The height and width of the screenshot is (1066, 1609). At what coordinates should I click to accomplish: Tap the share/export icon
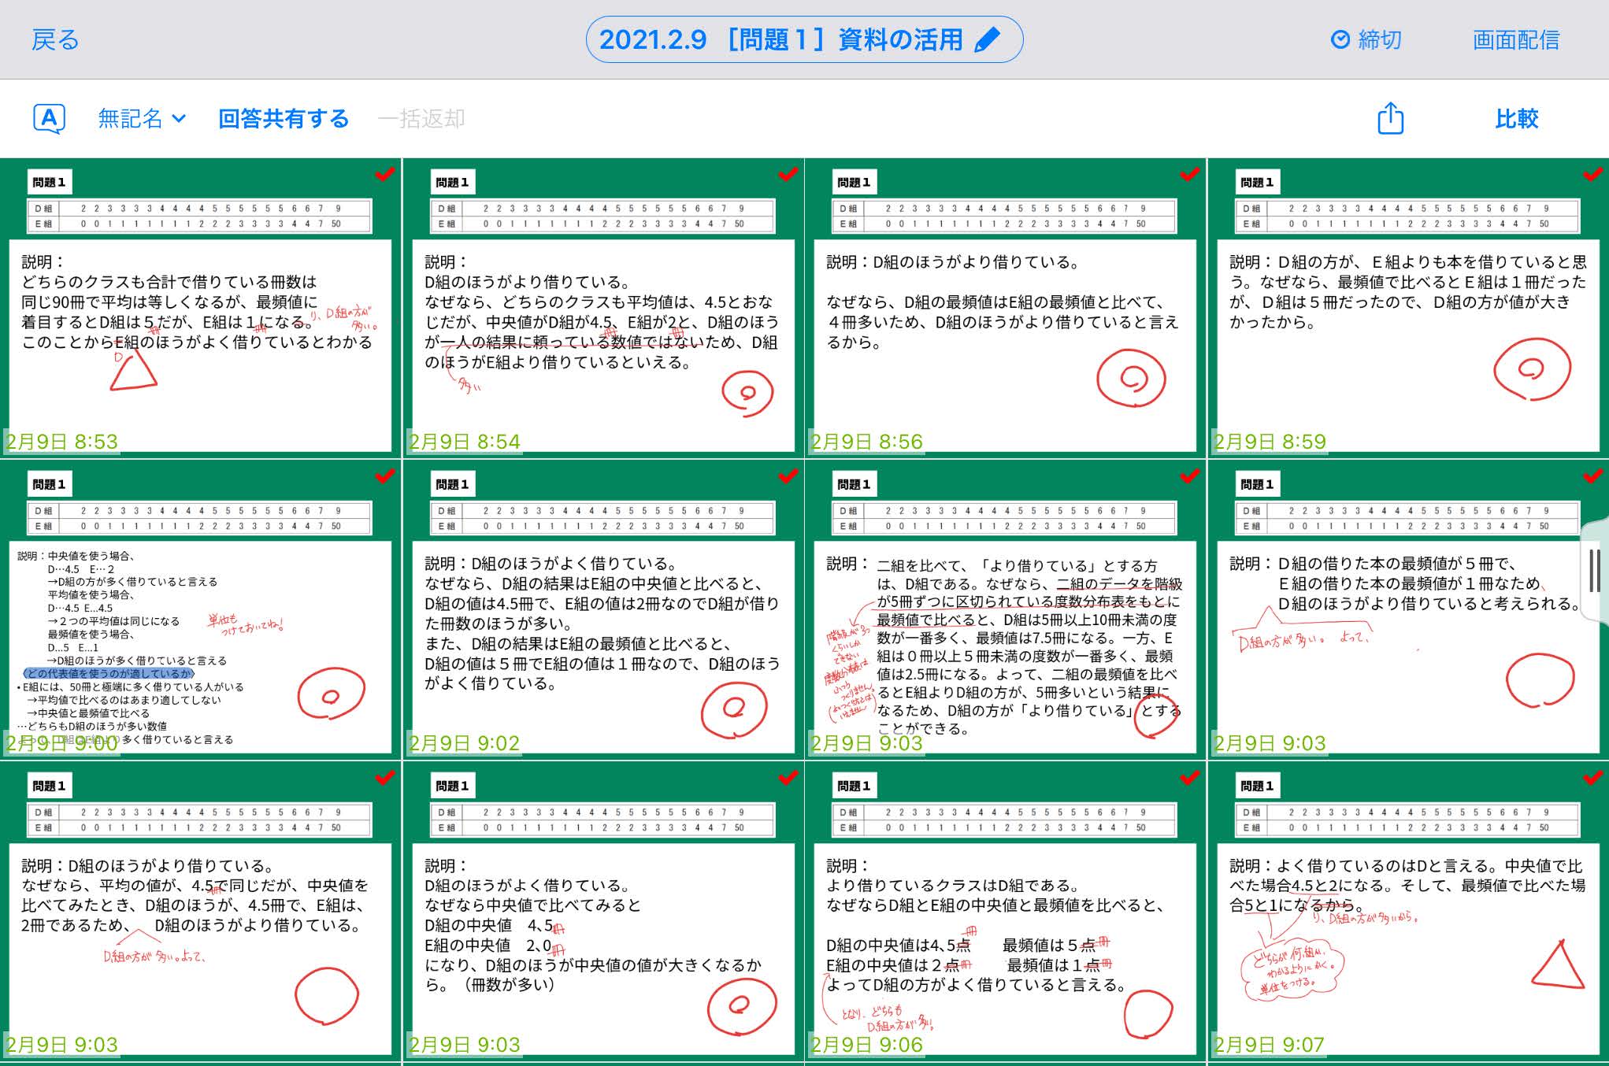pos(1390,119)
